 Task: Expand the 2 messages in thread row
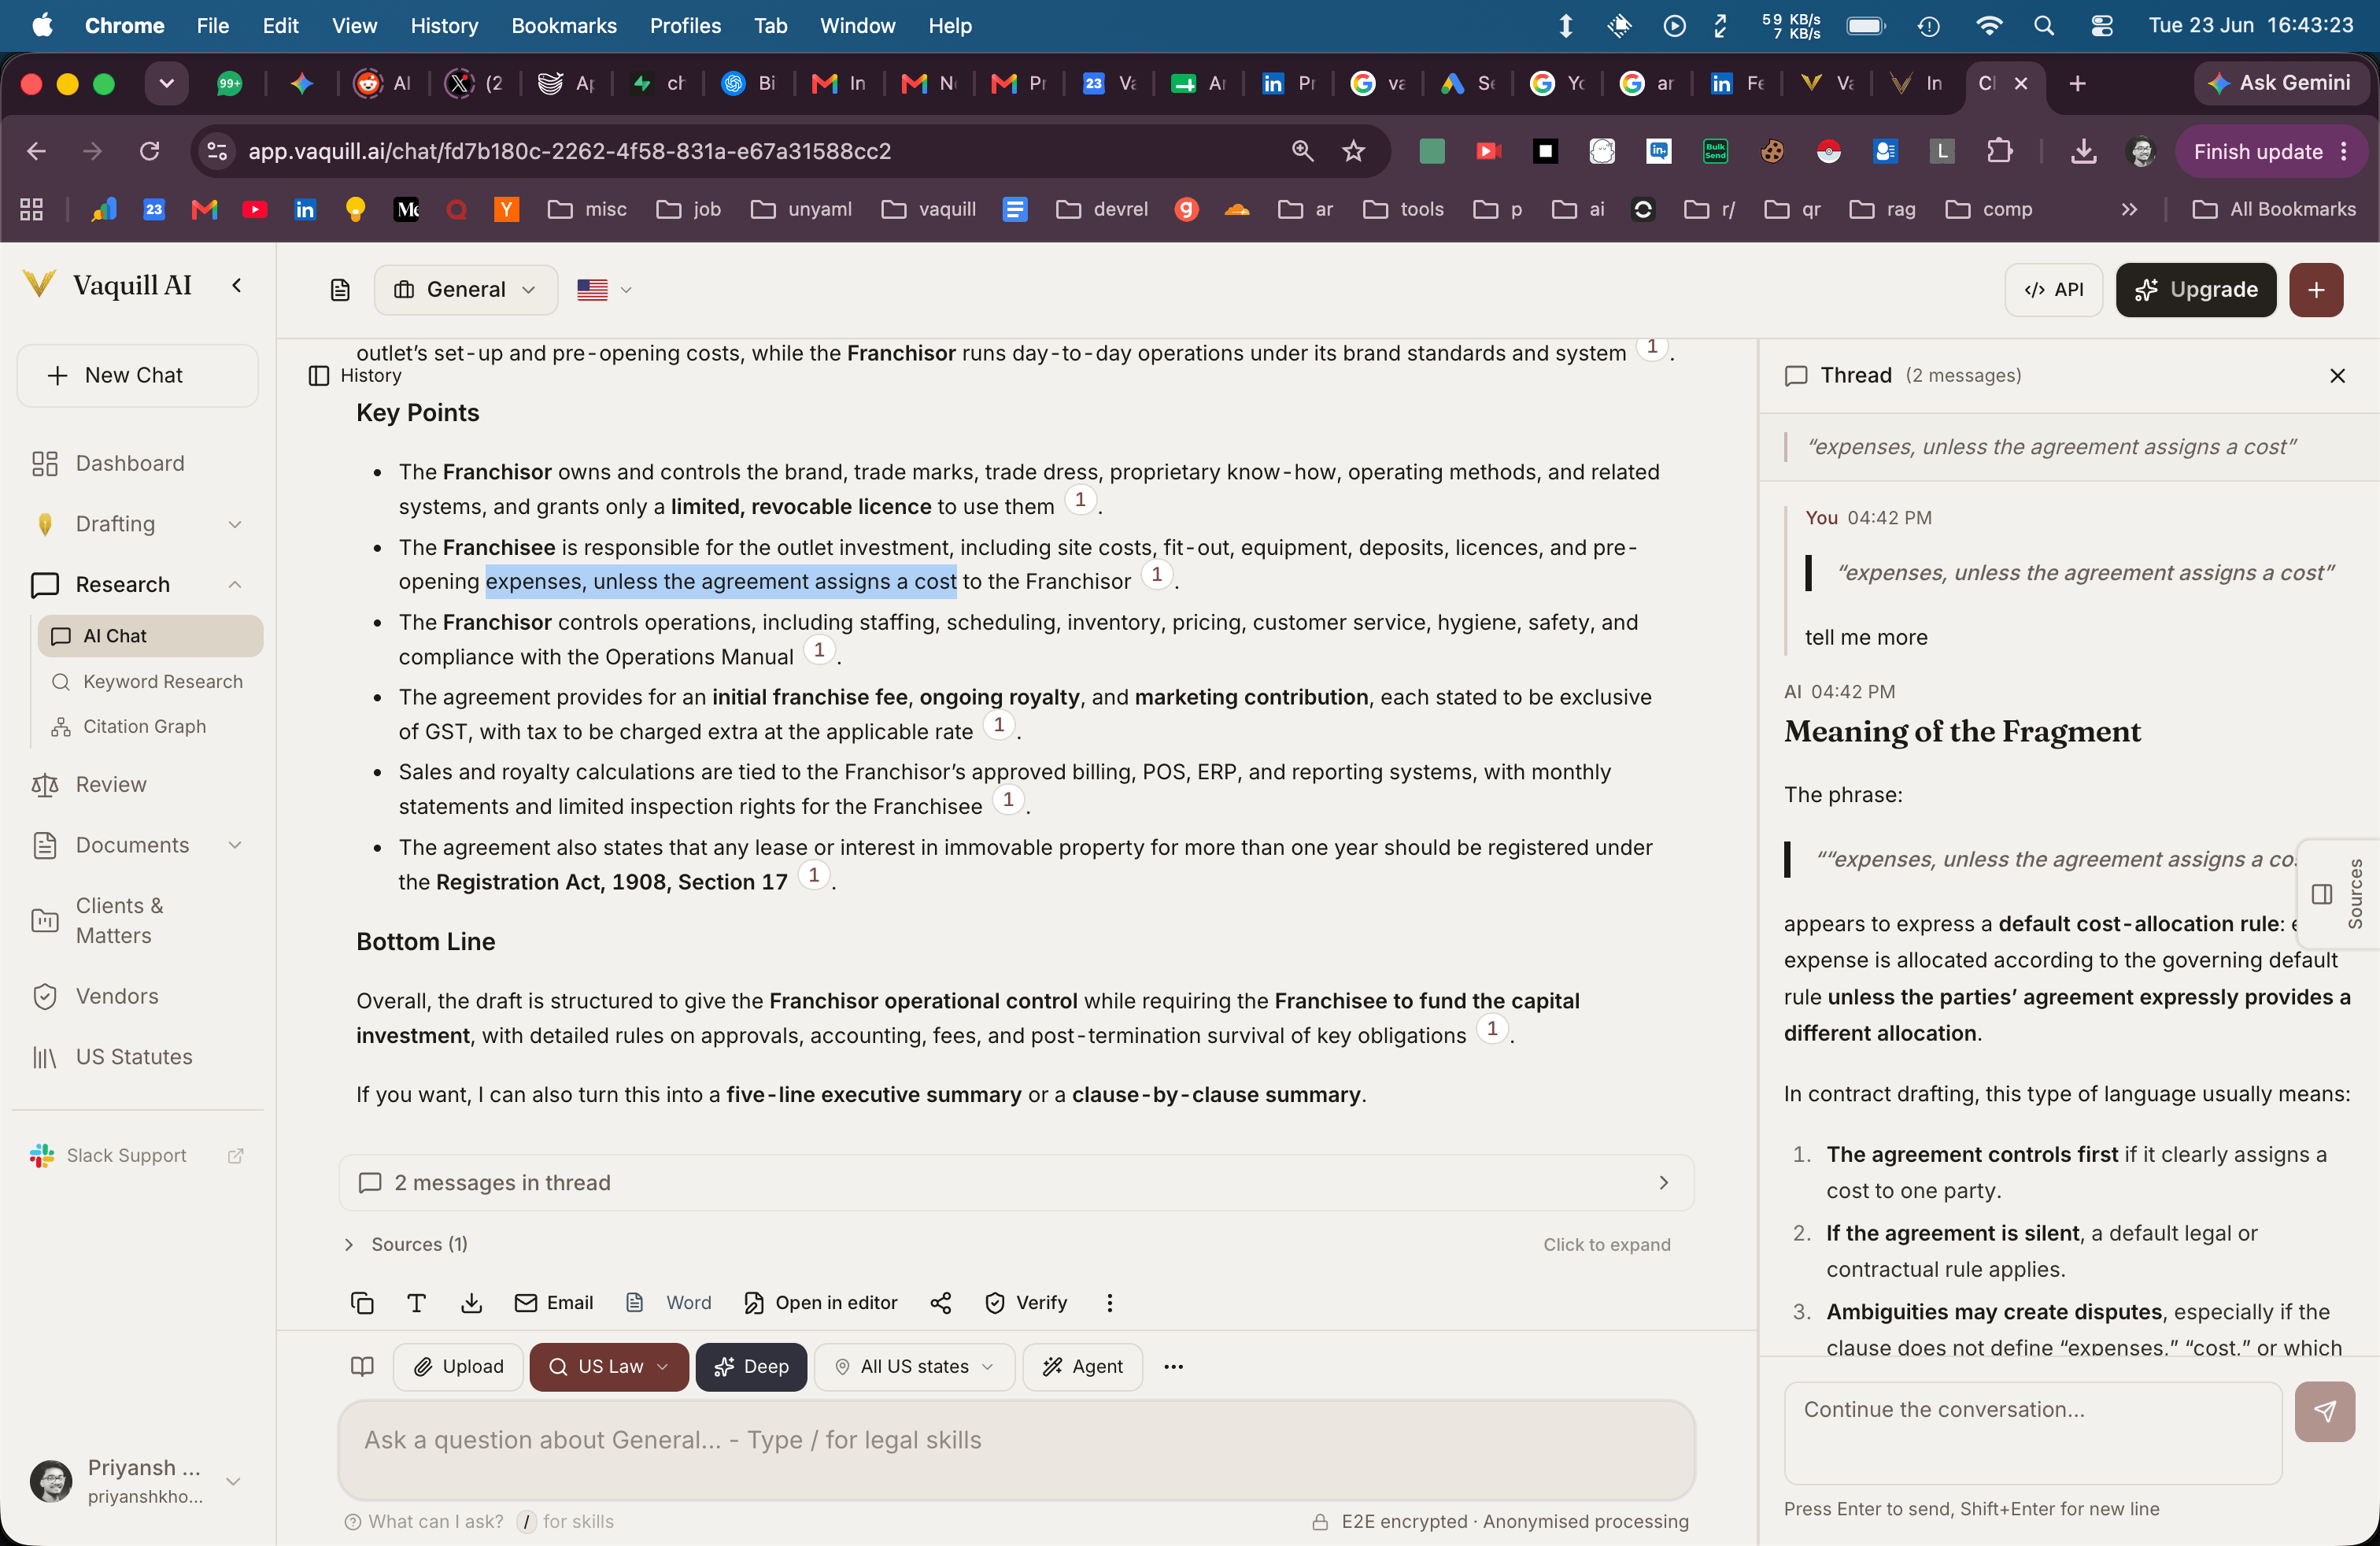pos(1016,1182)
